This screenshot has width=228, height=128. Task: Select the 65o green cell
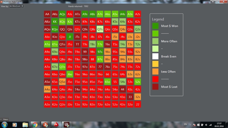click(107, 82)
